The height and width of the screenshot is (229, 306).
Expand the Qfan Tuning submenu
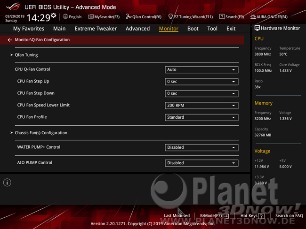click(26, 55)
